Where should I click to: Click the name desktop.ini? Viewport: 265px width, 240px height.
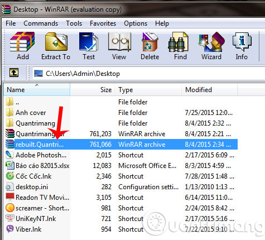[x=32, y=187]
